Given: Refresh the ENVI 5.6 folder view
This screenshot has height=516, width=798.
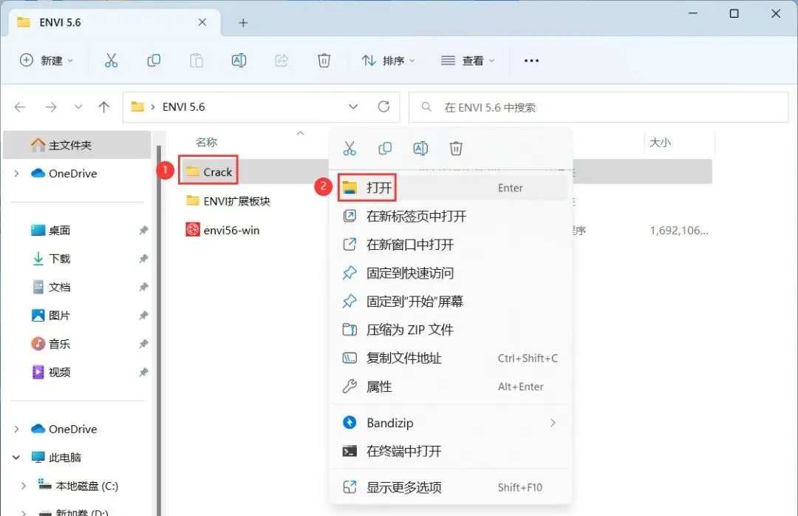Looking at the screenshot, I should pyautogui.click(x=383, y=106).
